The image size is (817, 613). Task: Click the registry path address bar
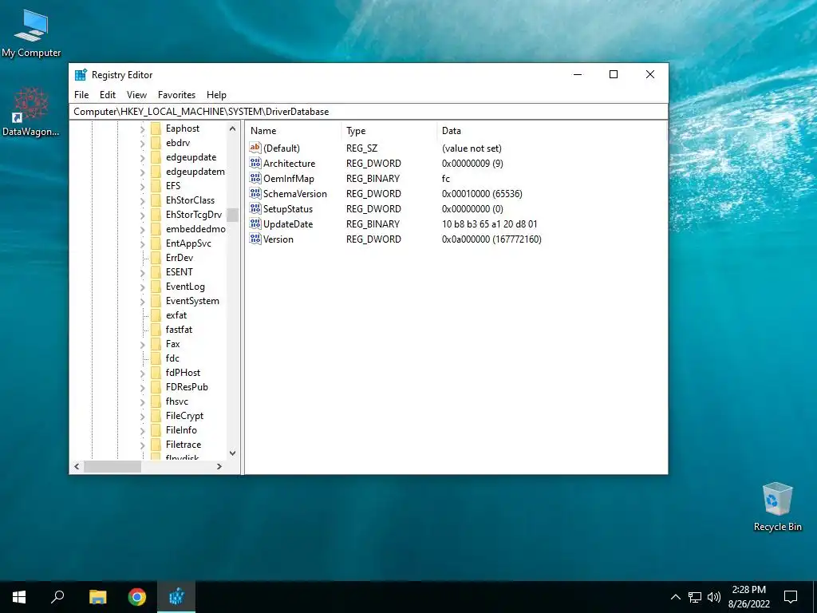(369, 112)
